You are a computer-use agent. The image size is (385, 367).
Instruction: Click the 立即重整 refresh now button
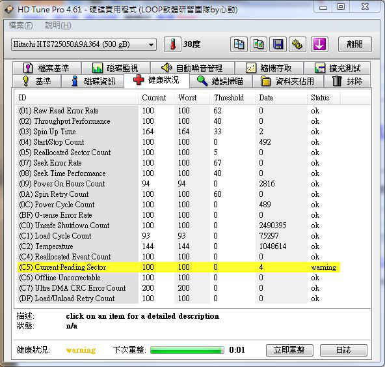coord(289,350)
